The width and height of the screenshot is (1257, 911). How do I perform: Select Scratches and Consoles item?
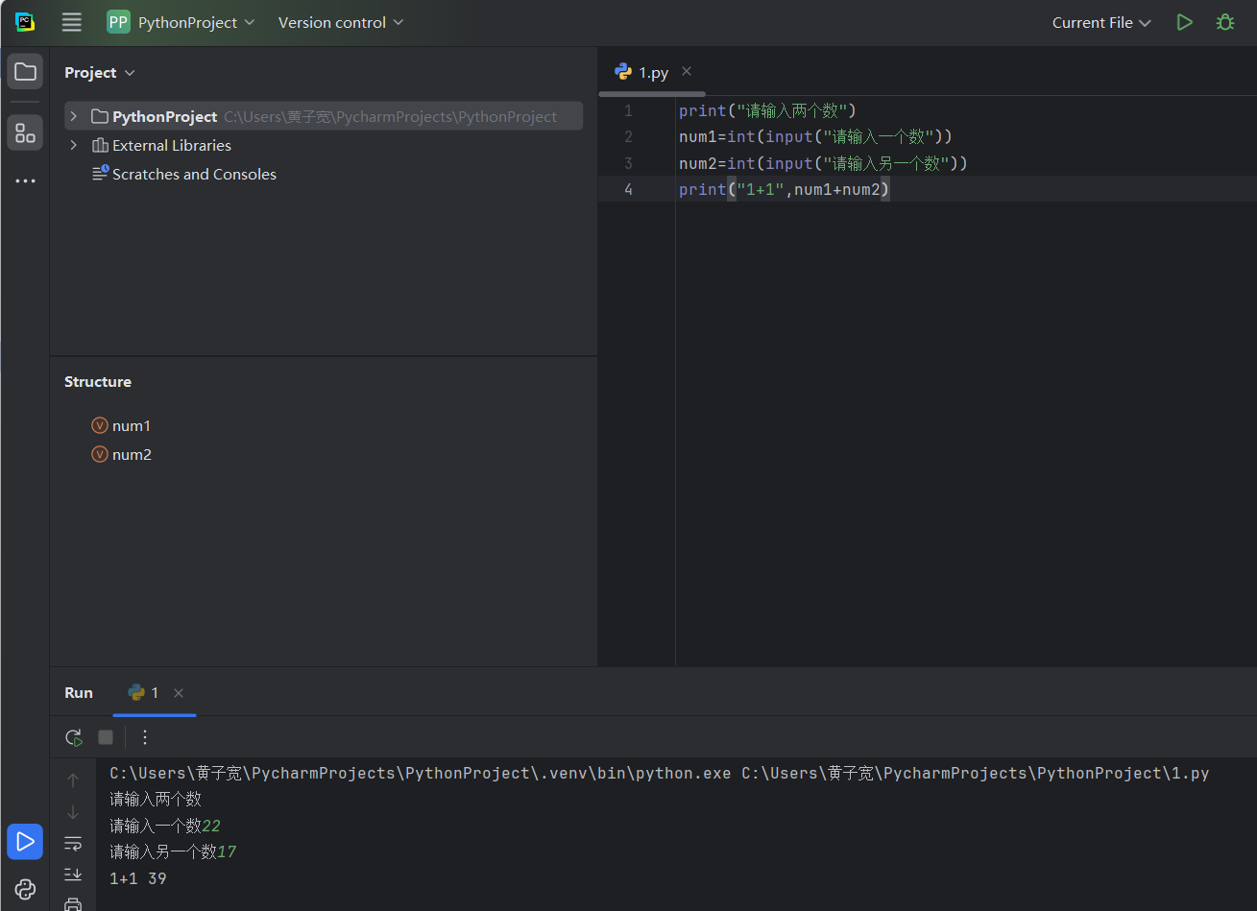[193, 174]
